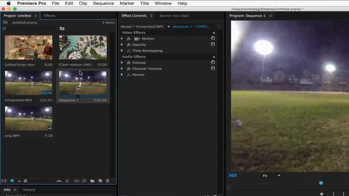Open Info panel menu icon

click(15, 190)
